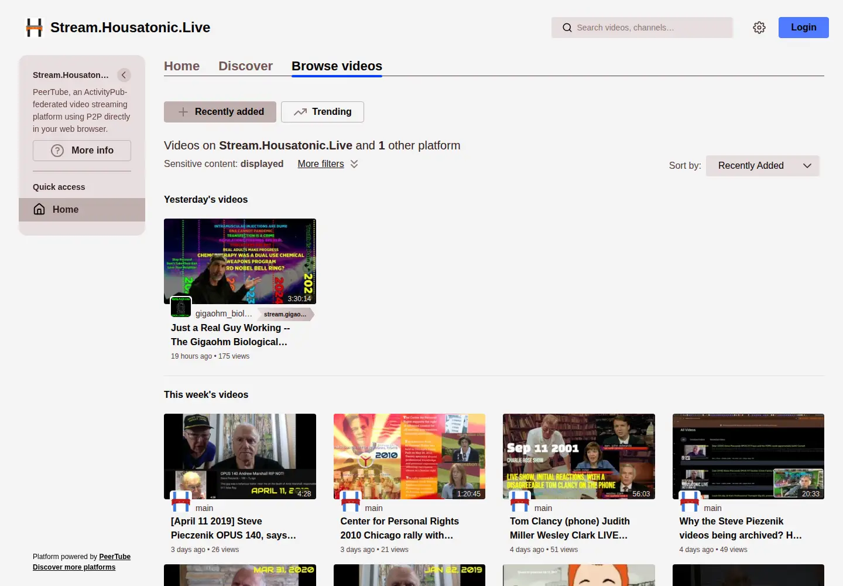Click the search videos input field
The image size is (843, 586).
pos(642,28)
